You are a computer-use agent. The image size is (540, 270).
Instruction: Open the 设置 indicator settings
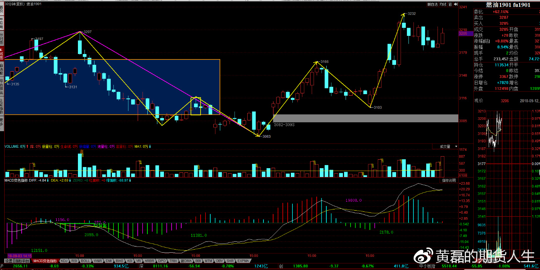(8, 261)
